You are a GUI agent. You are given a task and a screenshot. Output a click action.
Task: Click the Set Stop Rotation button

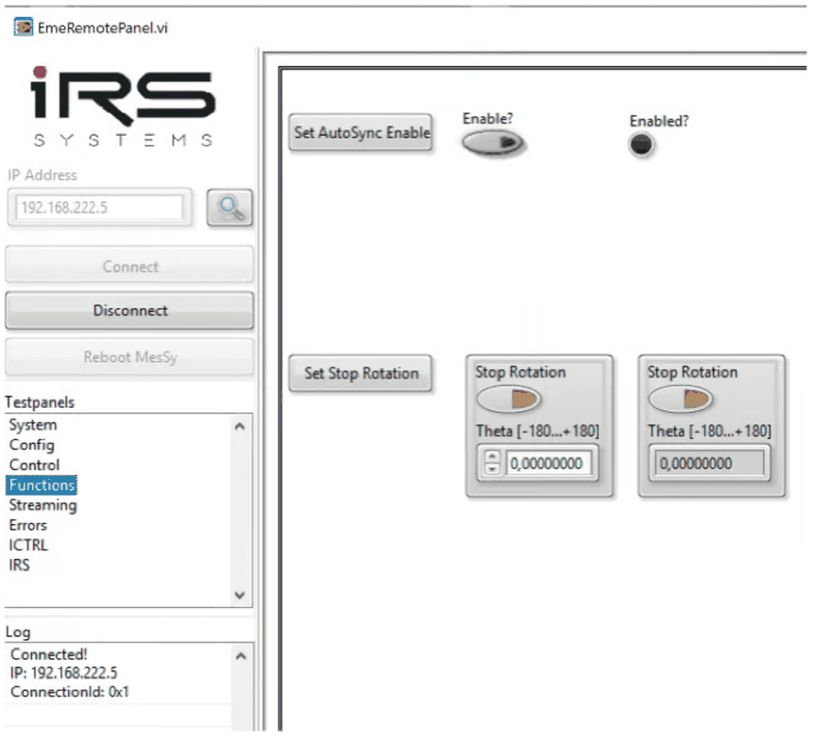[361, 373]
